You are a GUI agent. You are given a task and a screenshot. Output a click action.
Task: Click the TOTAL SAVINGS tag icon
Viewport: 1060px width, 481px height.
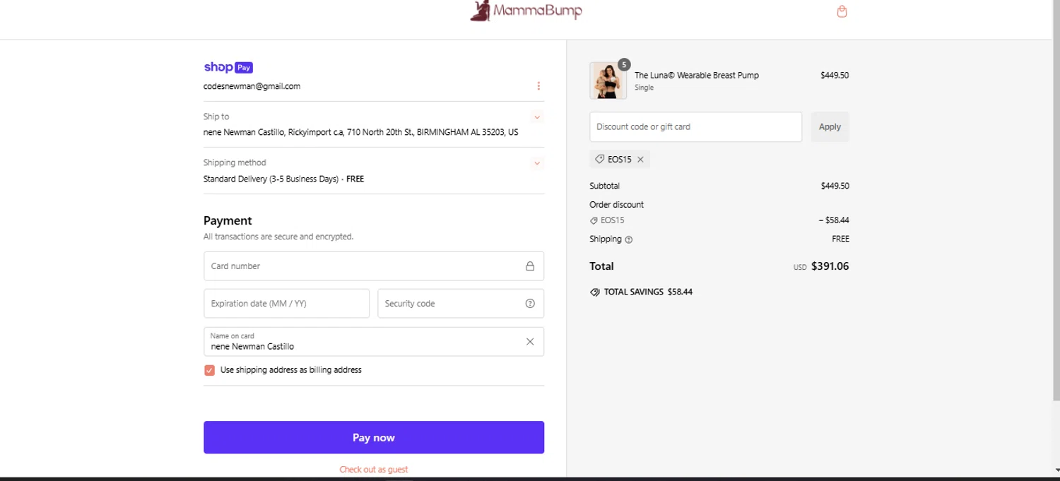click(x=595, y=292)
